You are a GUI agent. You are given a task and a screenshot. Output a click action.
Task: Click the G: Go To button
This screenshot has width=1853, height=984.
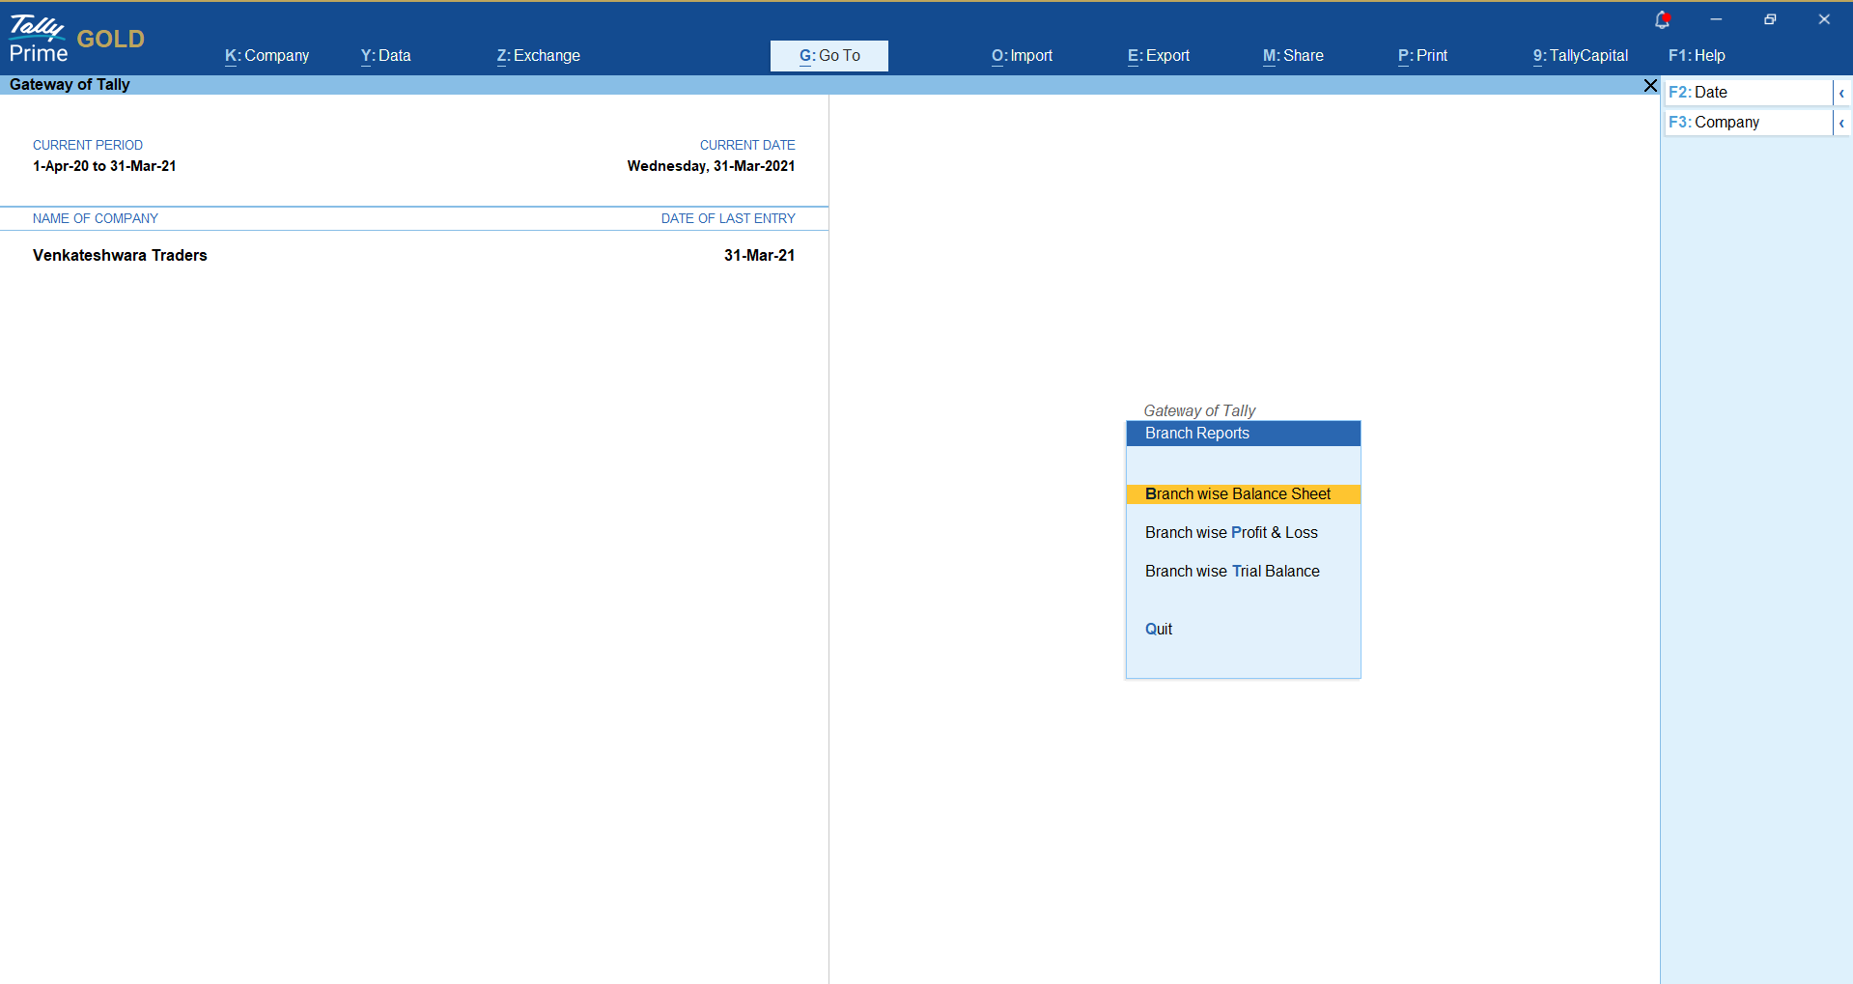tap(828, 56)
